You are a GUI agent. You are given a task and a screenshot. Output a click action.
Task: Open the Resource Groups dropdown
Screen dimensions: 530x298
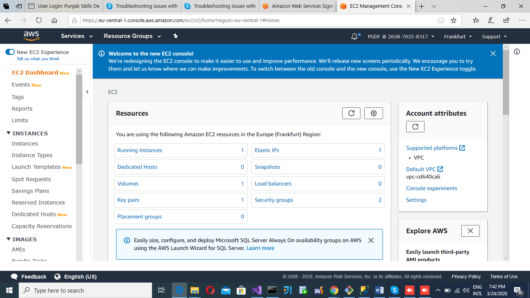coord(132,36)
